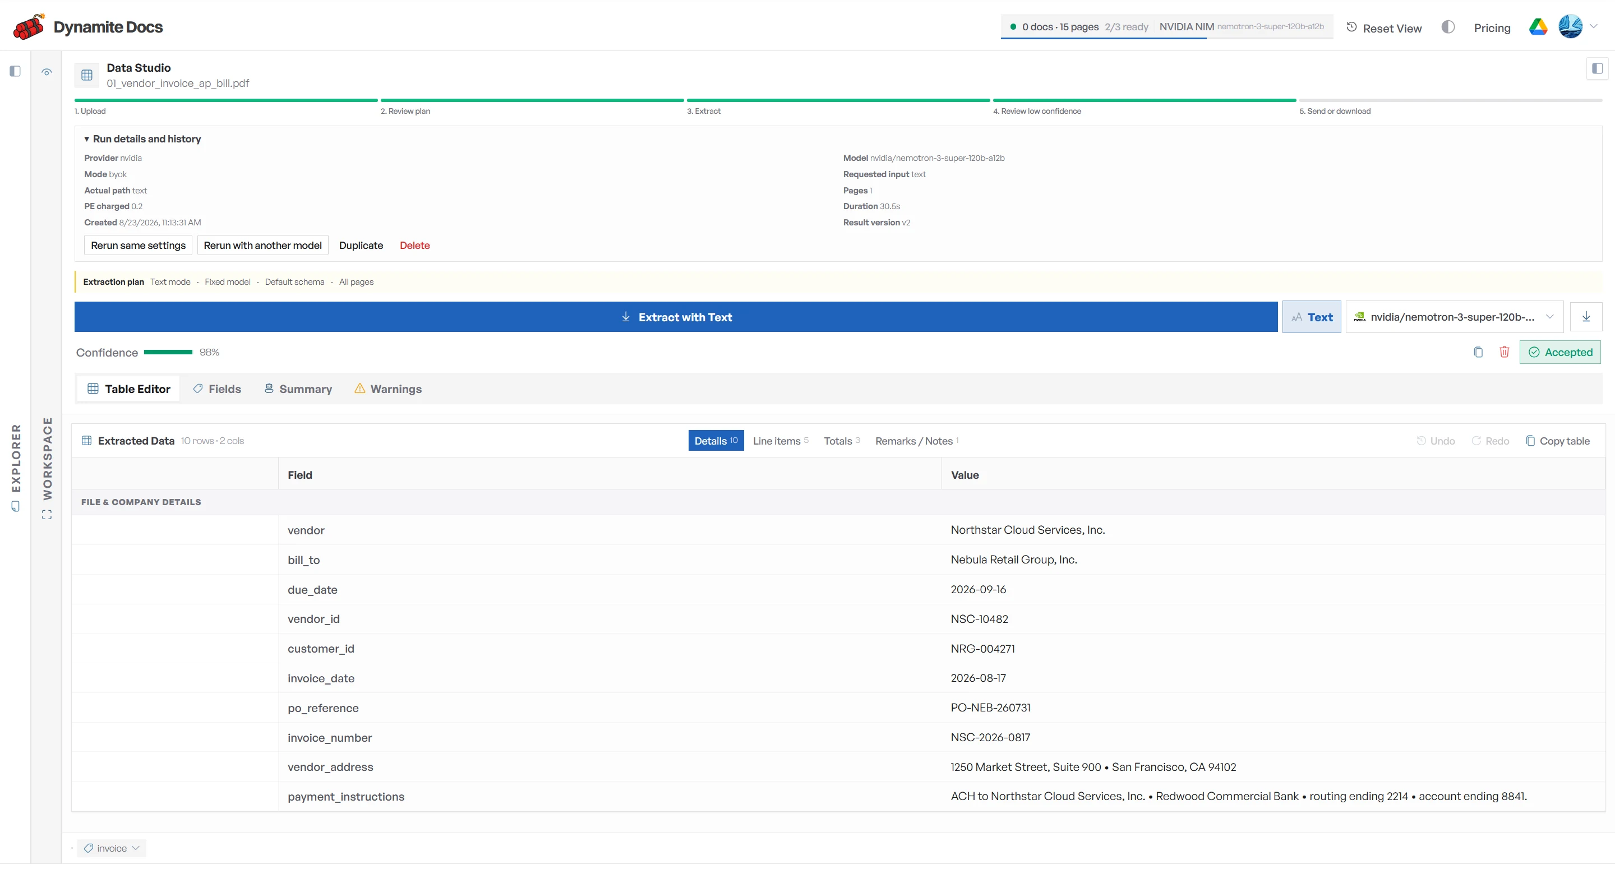Click the Confidence progress bar
This screenshot has height=869, width=1615.
168,352
